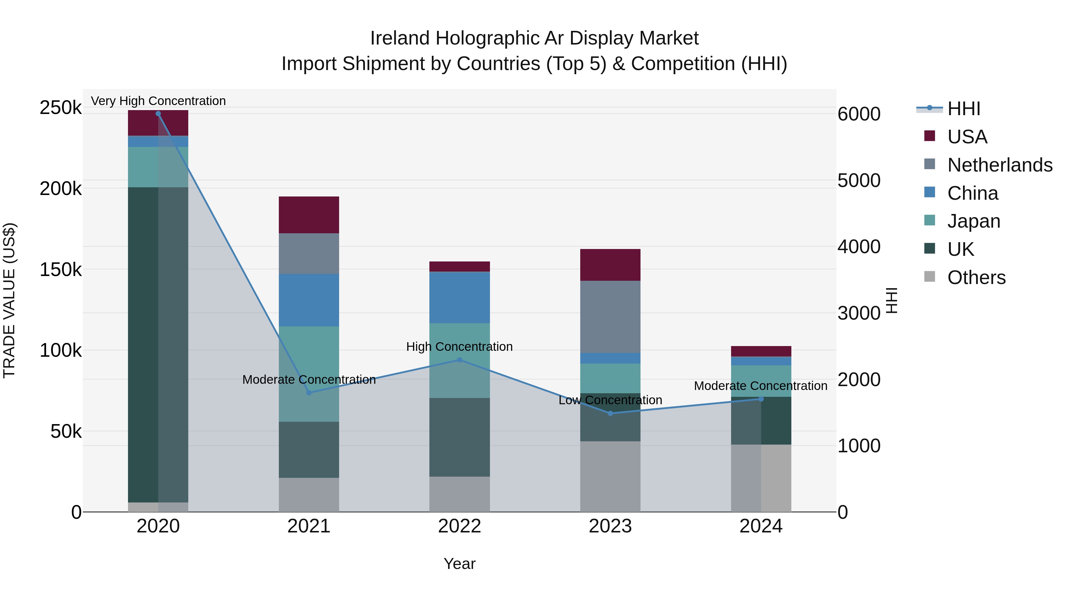Click the 6000 HHI axis tick label
Viewport: 1069px width, 601px height.
[x=859, y=114]
